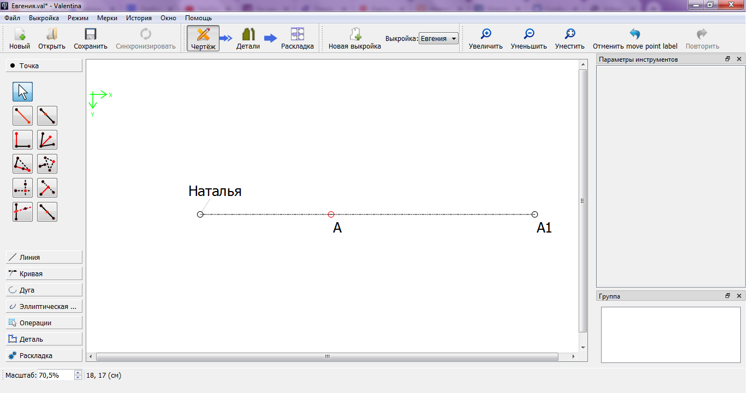This screenshot has width=749, height=393.
Task: Select the arrow pointer tool
Action: click(22, 92)
